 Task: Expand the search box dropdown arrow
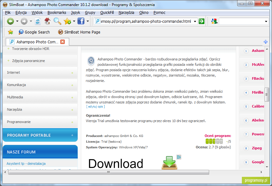(x=266, y=22)
